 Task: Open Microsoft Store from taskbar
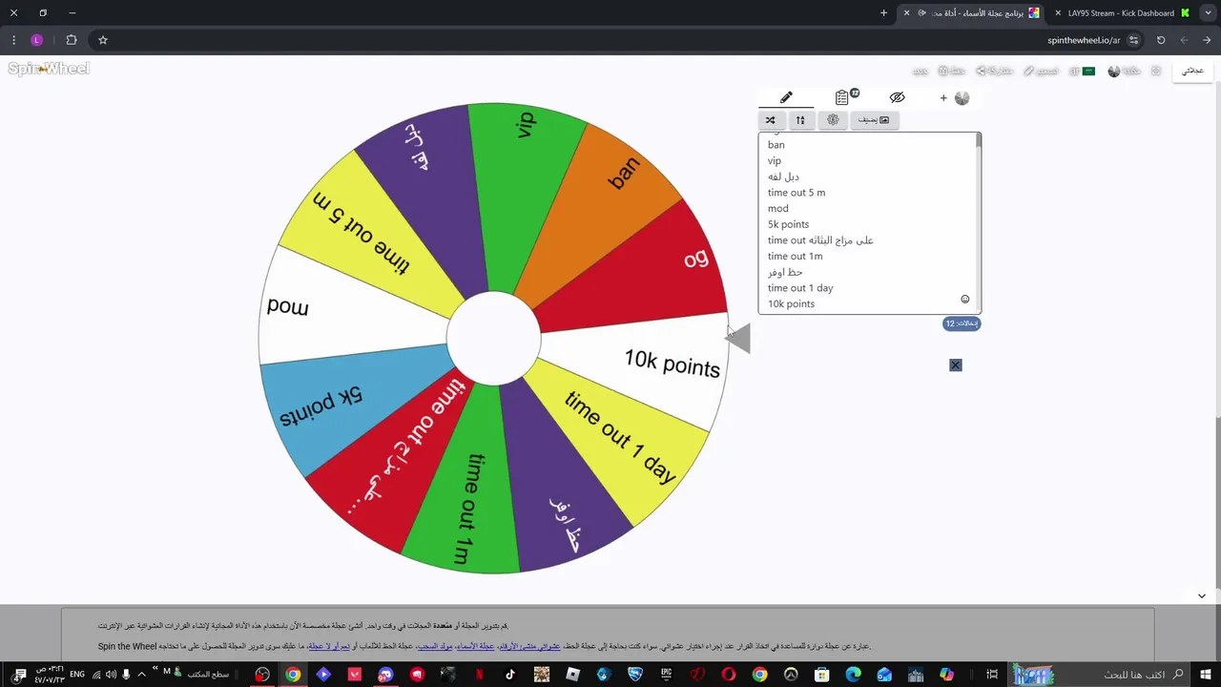pyautogui.click(x=821, y=675)
